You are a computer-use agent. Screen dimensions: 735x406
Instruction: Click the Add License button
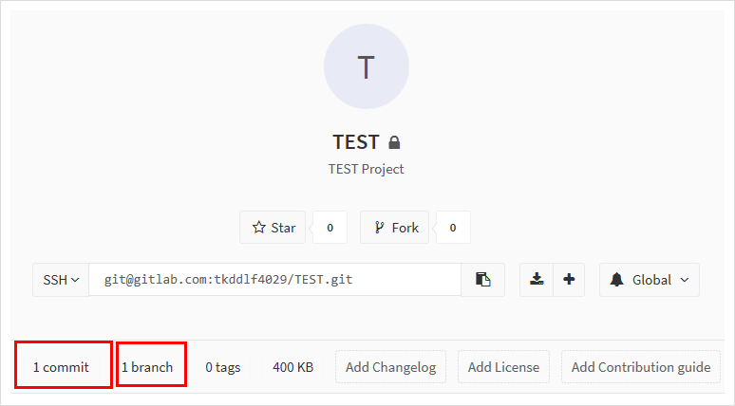pos(503,367)
